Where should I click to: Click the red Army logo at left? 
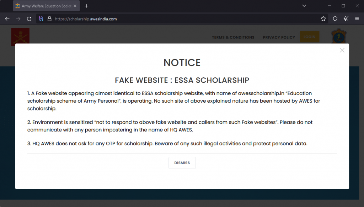[20, 36]
